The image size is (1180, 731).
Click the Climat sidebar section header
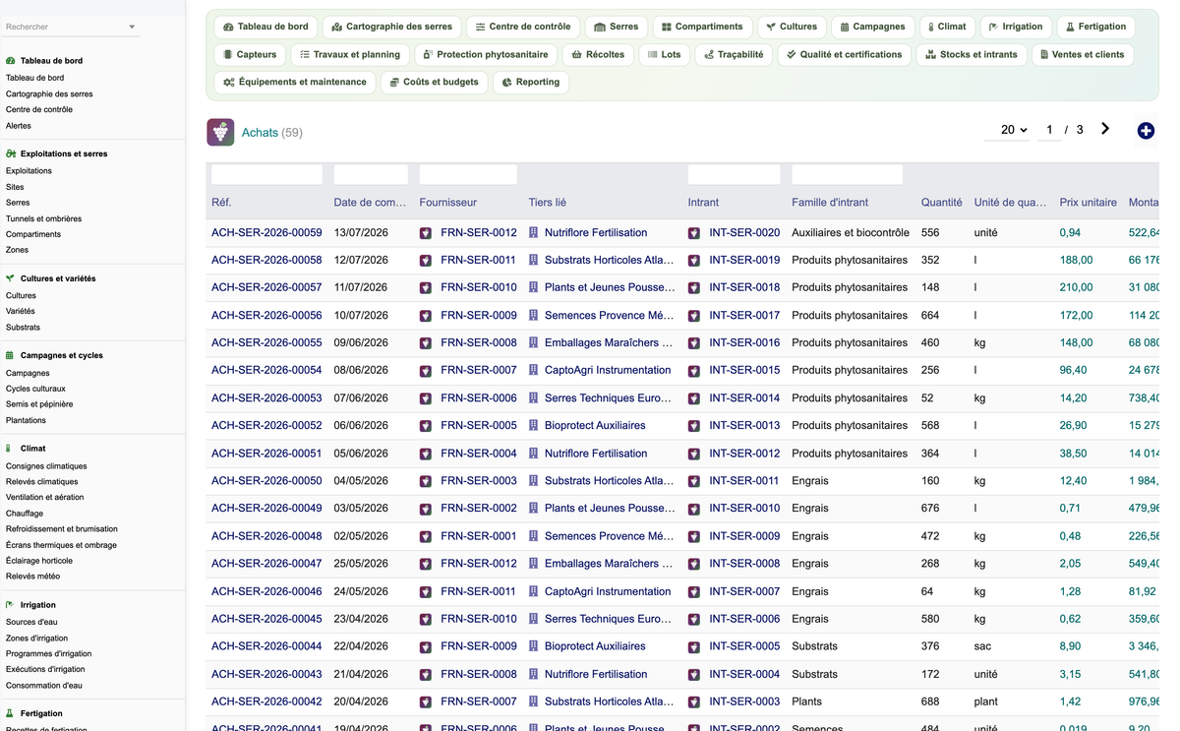point(32,449)
